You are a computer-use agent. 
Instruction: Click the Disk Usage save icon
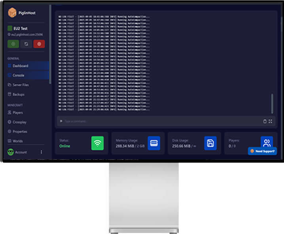pos(210,143)
